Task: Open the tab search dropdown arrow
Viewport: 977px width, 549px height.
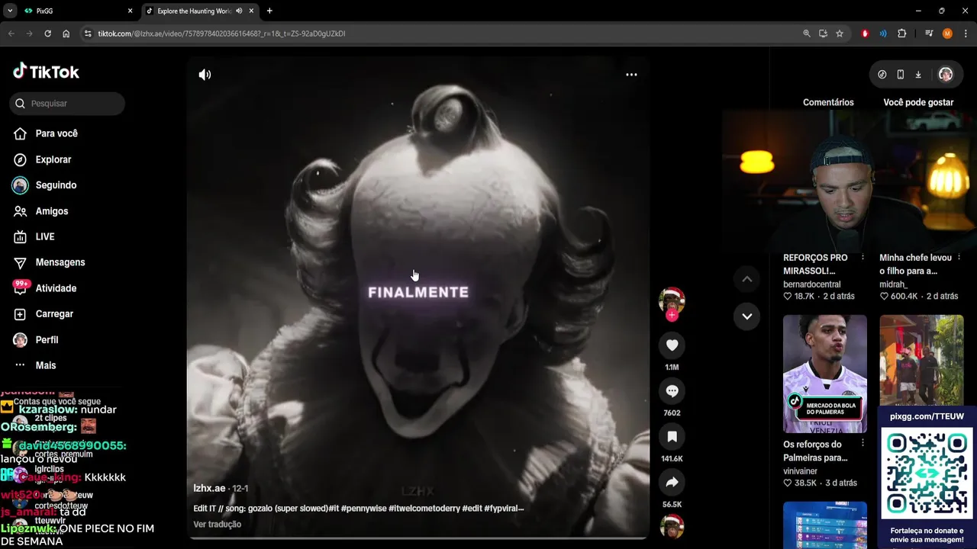Action: (10, 11)
